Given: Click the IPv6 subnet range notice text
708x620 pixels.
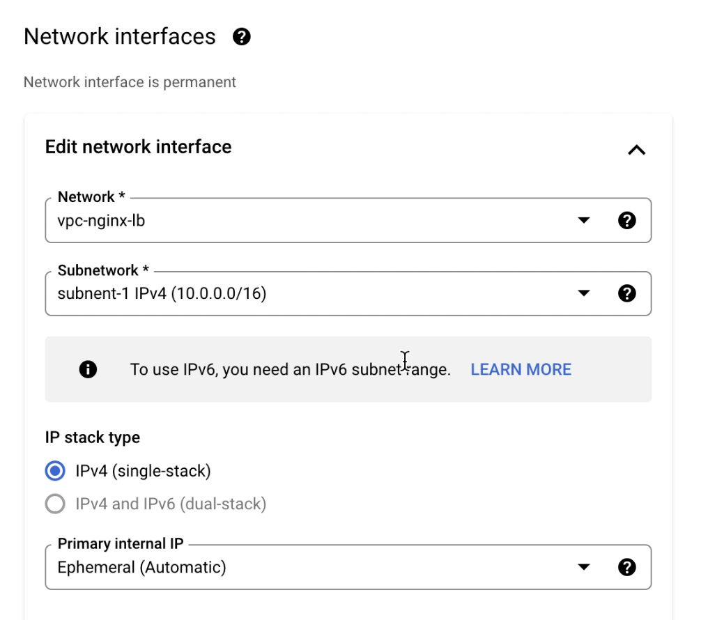Looking at the screenshot, I should coord(291,370).
